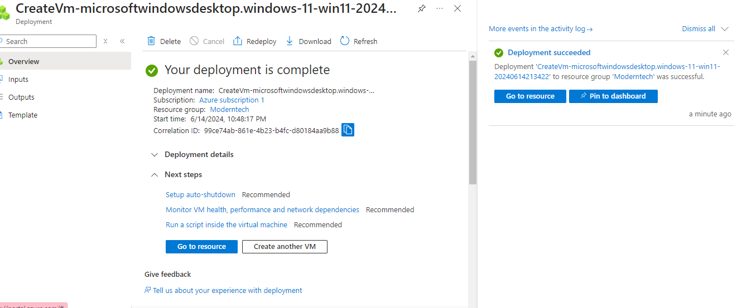The image size is (737, 308).
Task: Open More events in the activity log
Action: click(x=541, y=29)
